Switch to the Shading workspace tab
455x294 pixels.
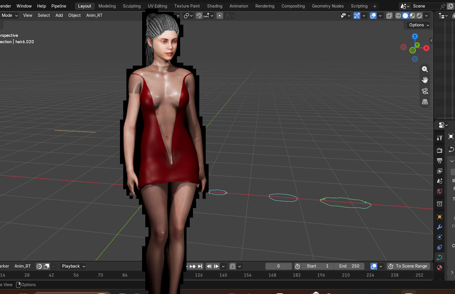click(x=215, y=6)
